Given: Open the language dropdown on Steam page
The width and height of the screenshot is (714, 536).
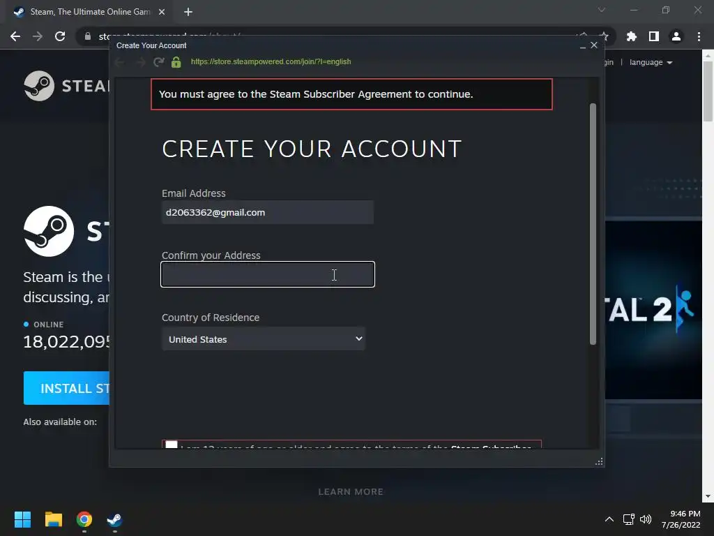Looking at the screenshot, I should point(651,62).
